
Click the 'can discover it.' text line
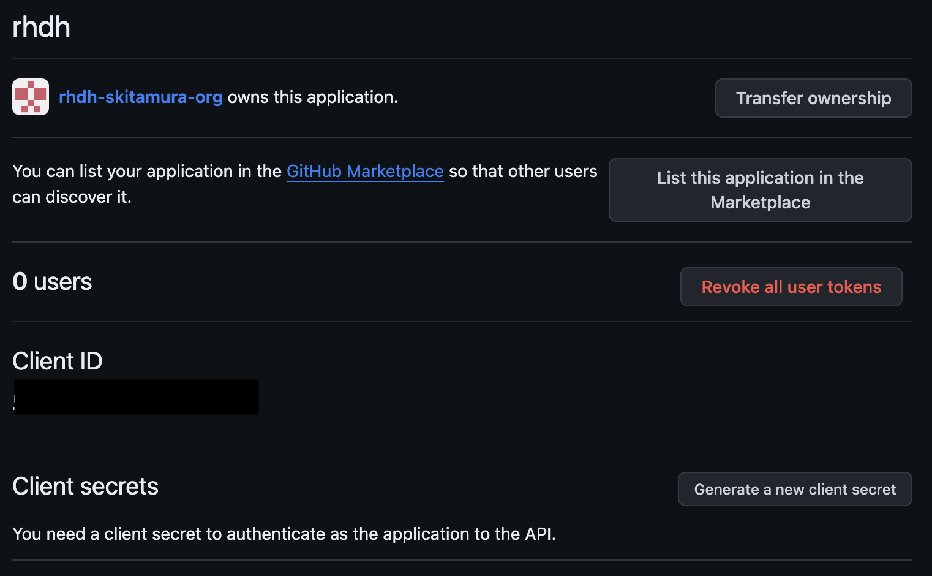(72, 197)
